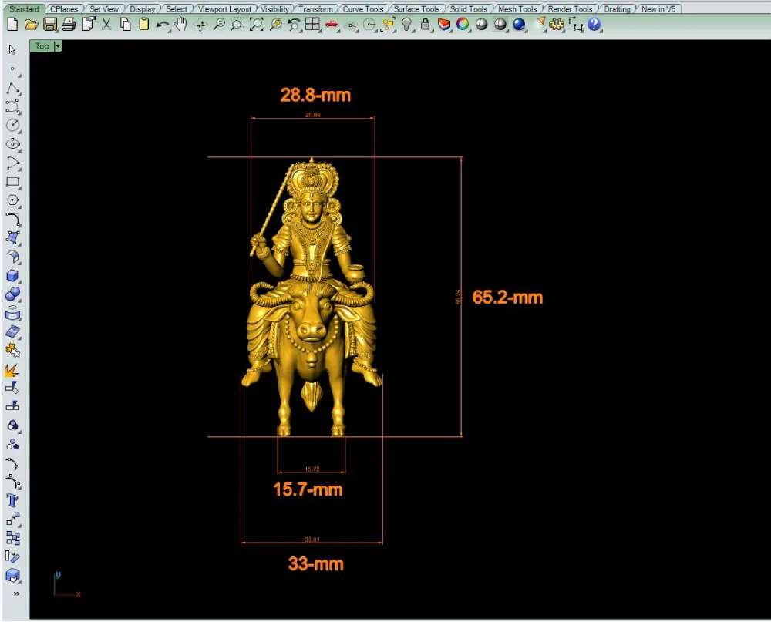Viewport: 771px width, 622px height.
Task: Open the Display tab
Action: pyautogui.click(x=142, y=8)
